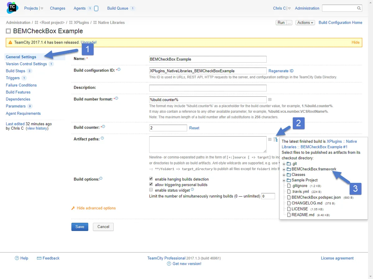Click the wrench icon for advanced options
373x279 pixels.
pos(73,208)
